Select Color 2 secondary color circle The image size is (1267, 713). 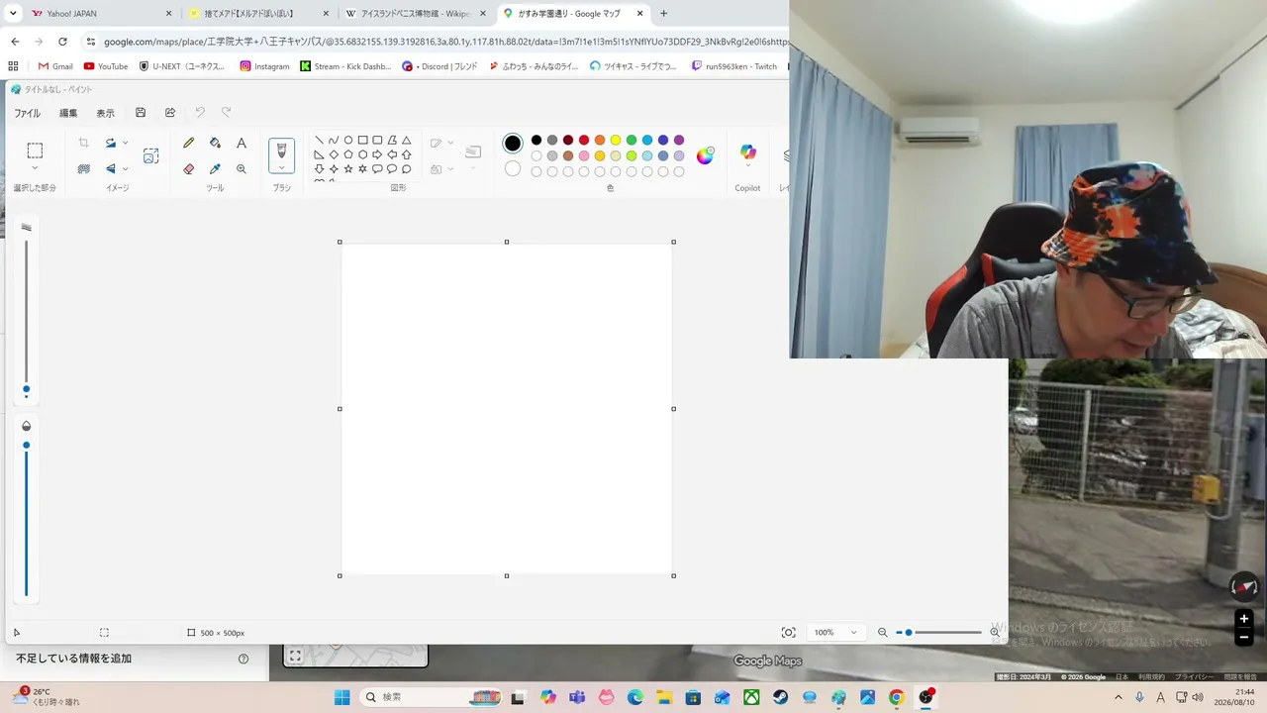[513, 169]
